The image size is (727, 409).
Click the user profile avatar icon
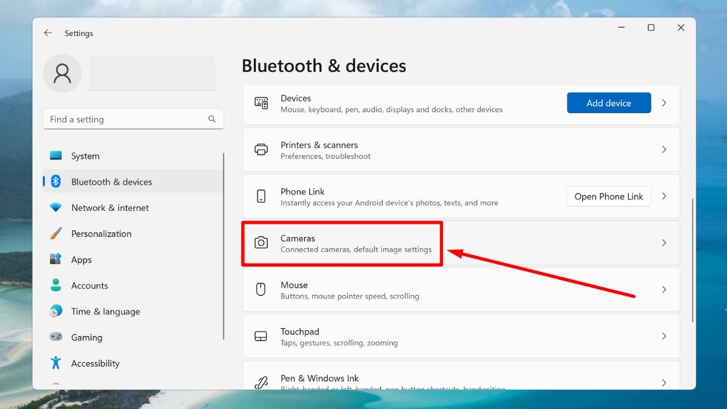point(62,73)
